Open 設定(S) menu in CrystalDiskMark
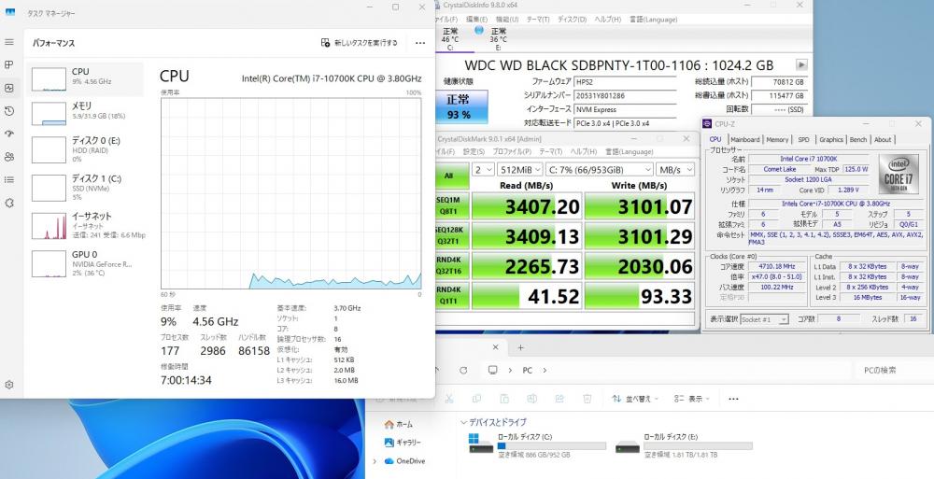Viewport: 934px width, 479px height. coord(474,152)
